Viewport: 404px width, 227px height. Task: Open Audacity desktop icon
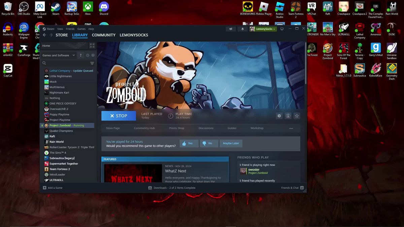pyautogui.click(x=8, y=29)
